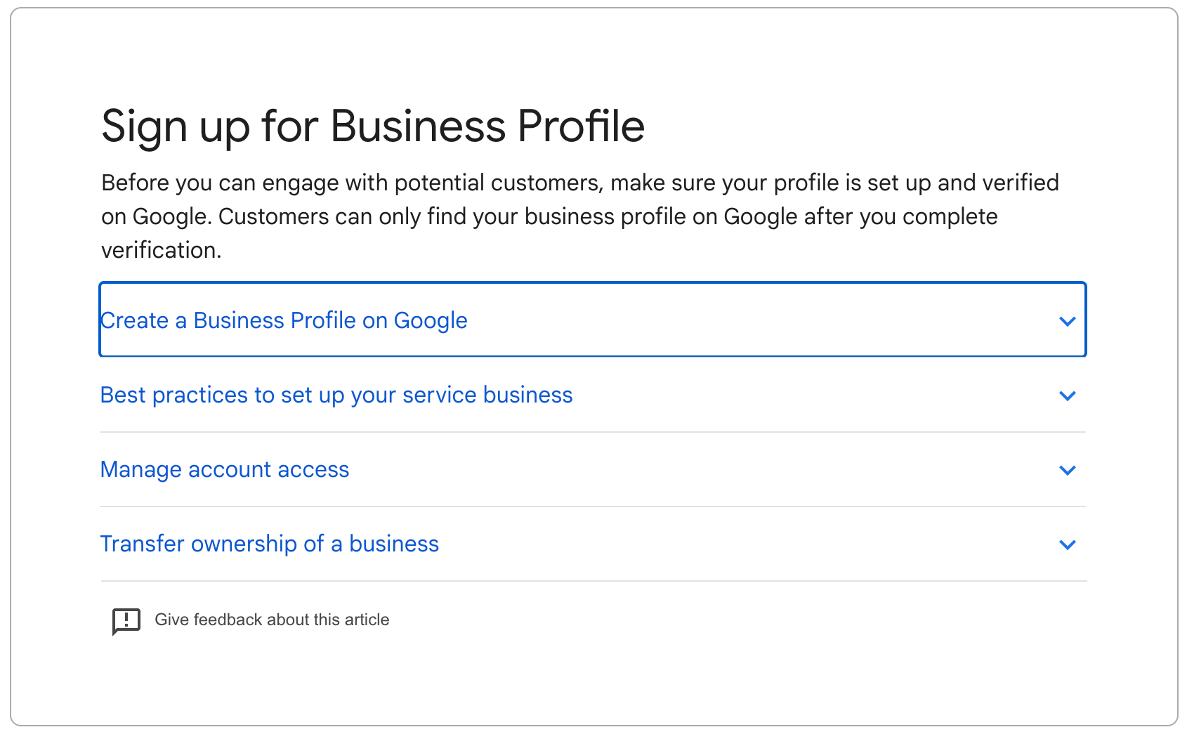Expand Best practices to set up your service business
This screenshot has height=739, width=1187.
coord(336,395)
